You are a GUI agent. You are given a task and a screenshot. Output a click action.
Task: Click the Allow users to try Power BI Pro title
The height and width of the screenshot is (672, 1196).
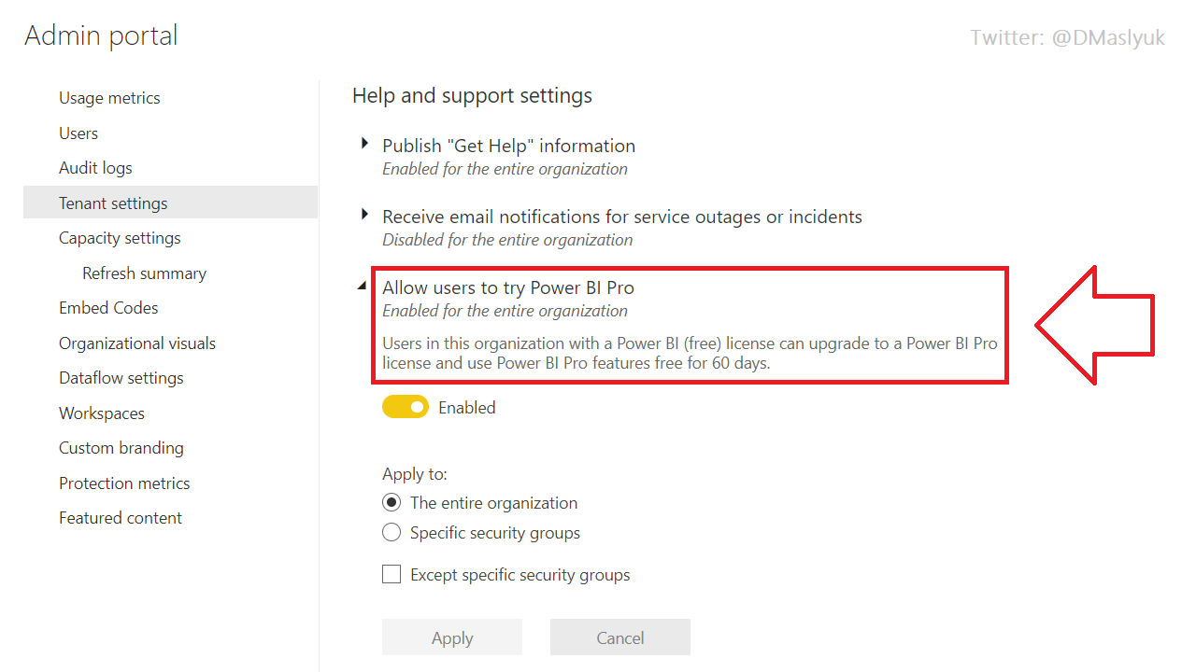pos(508,287)
